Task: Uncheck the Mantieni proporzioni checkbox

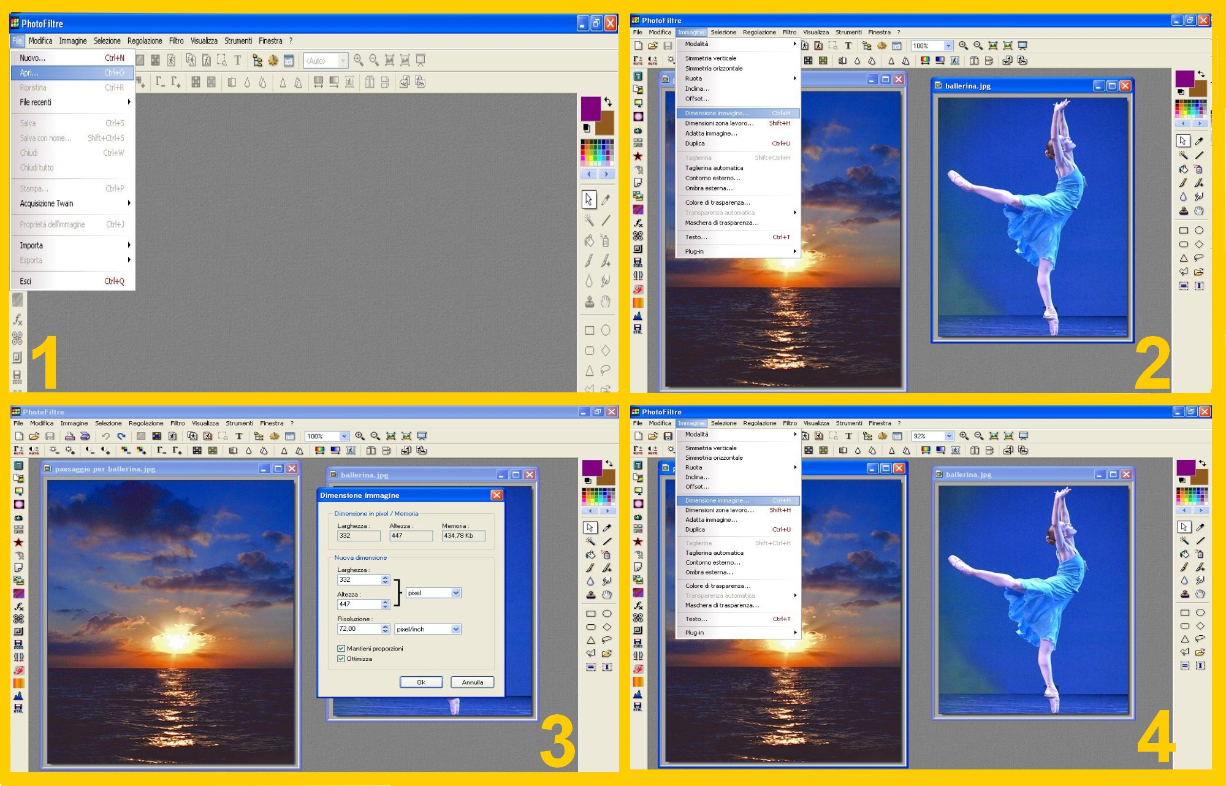Action: click(341, 648)
